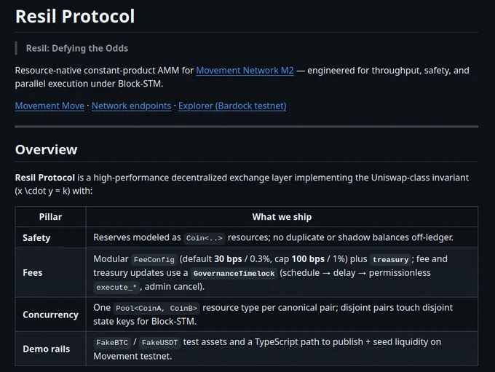This screenshot has width=495, height=372.
Task: Click the GovernanceTimelock code snippet
Action: 234,274
